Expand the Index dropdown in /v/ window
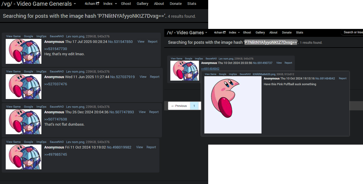The width and height of the screenshot is (363, 184). 234,33
